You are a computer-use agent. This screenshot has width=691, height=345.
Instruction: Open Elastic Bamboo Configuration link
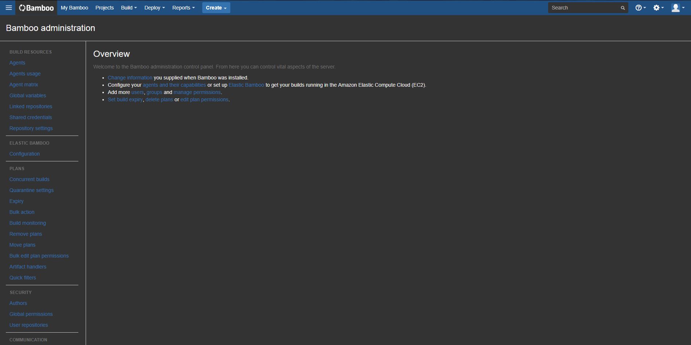point(24,154)
